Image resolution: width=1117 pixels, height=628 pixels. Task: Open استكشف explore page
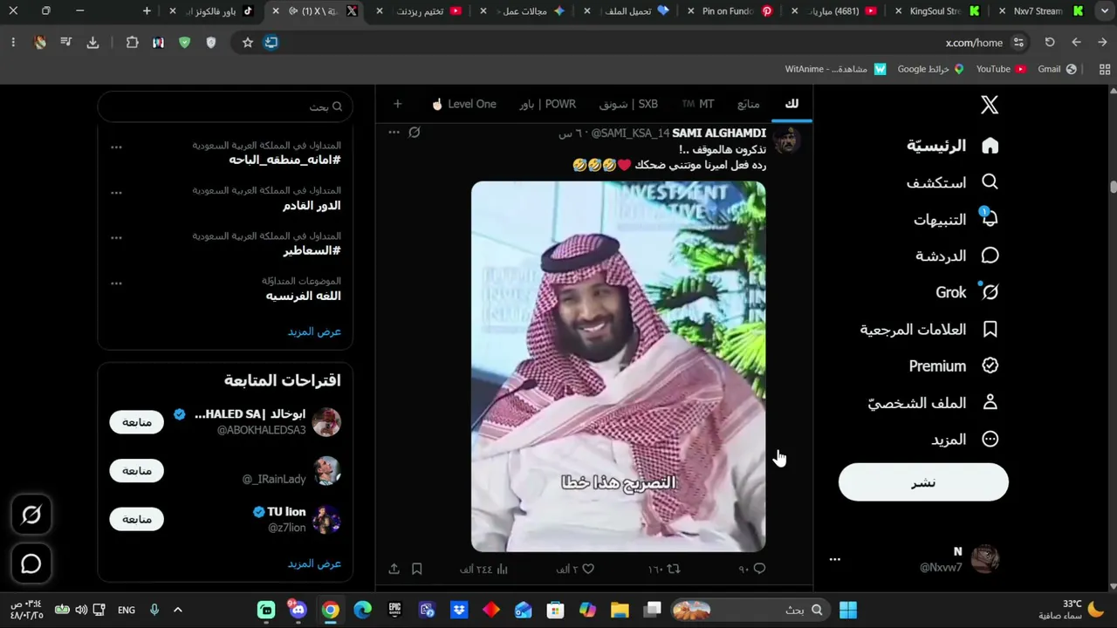pos(952,182)
